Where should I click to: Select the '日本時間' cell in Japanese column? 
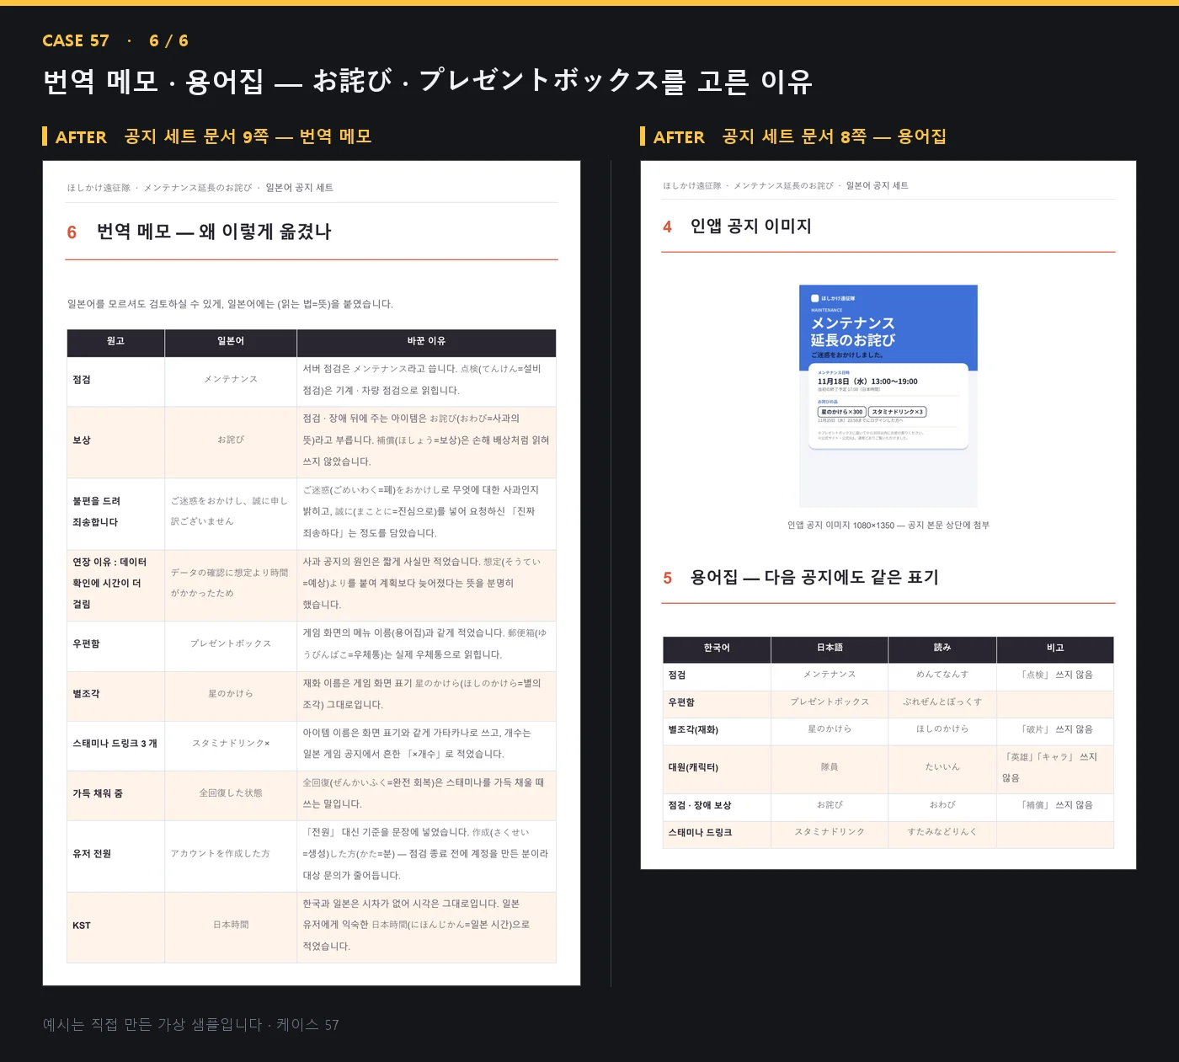pyautogui.click(x=231, y=926)
